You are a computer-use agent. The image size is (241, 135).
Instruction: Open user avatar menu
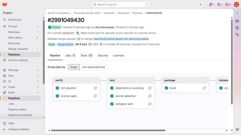237,4
